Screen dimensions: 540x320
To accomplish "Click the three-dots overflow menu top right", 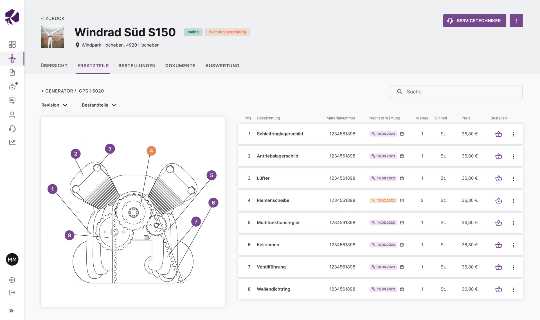I will (x=516, y=21).
